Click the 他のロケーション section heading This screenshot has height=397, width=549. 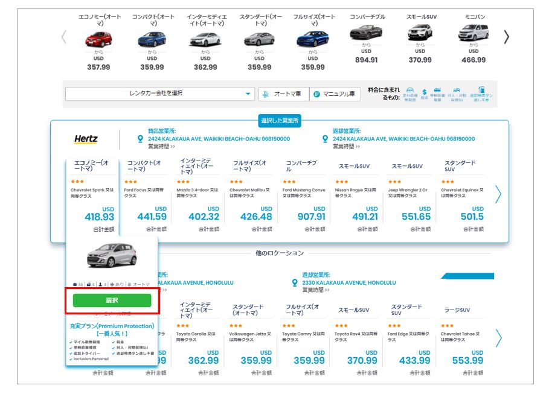click(x=280, y=253)
